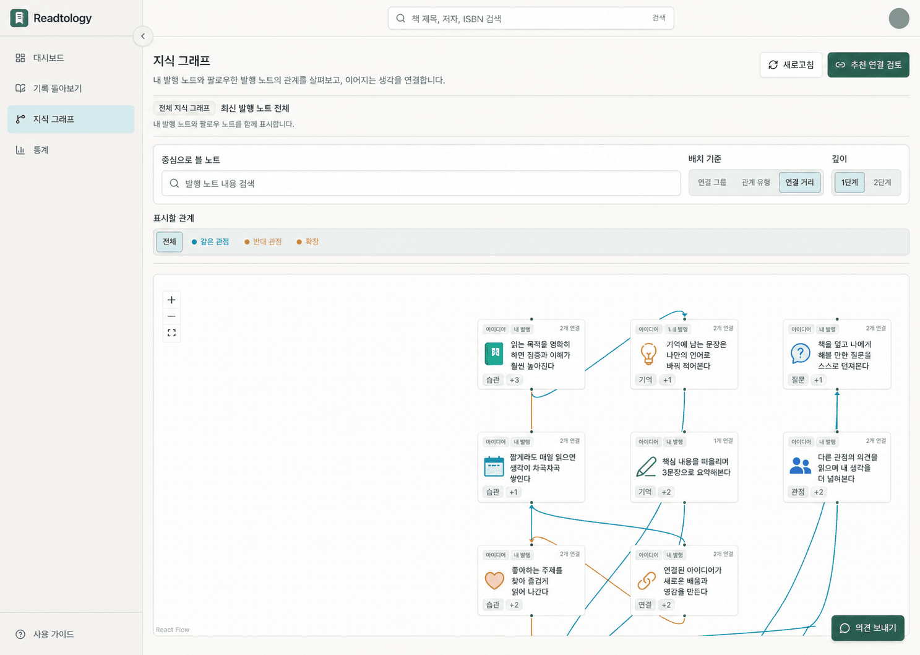
Task: Select 연결 그룹 layout option
Action: 712,182
